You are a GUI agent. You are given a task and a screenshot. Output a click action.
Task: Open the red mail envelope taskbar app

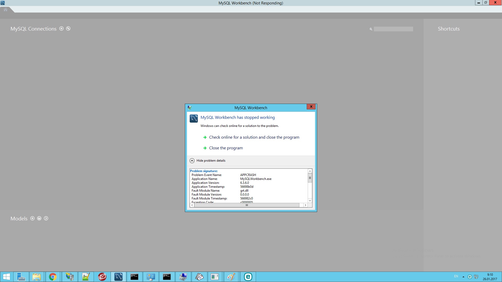pos(102,277)
